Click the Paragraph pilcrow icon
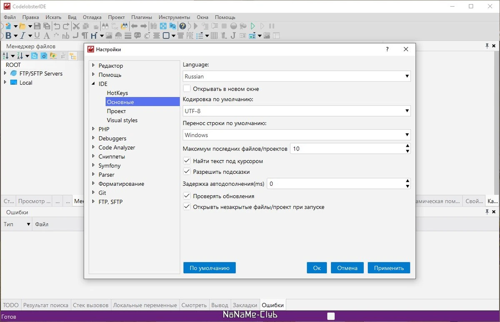The image size is (500, 322). tap(85, 36)
